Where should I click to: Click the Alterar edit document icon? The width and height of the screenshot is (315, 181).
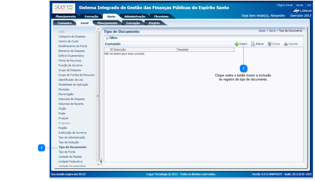(x=253, y=44)
